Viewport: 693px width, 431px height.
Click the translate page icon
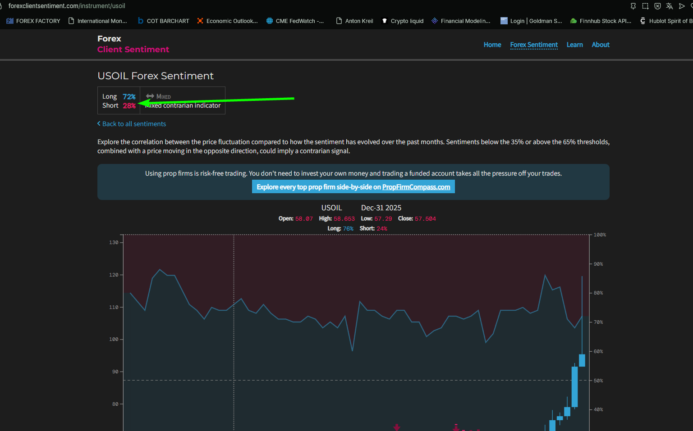coord(670,6)
